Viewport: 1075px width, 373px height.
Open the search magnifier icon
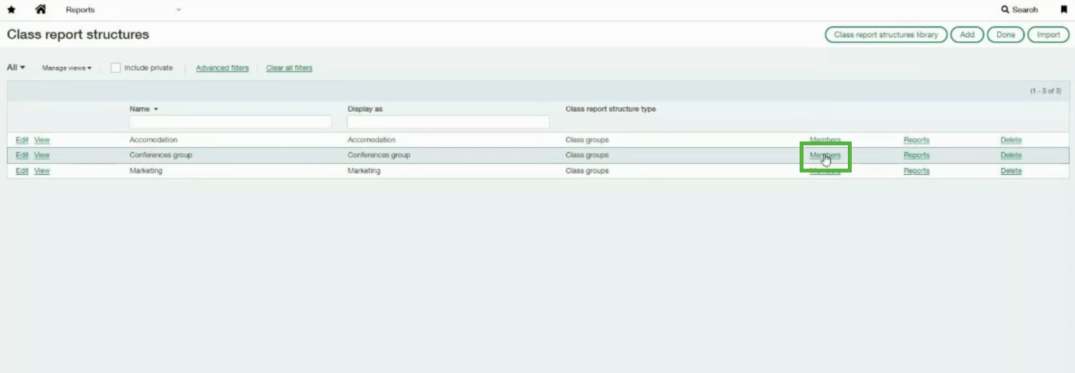point(1005,10)
